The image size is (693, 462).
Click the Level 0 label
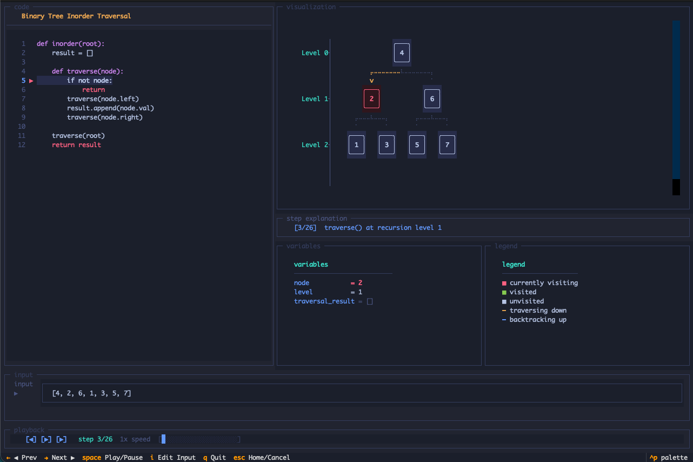[315, 53]
